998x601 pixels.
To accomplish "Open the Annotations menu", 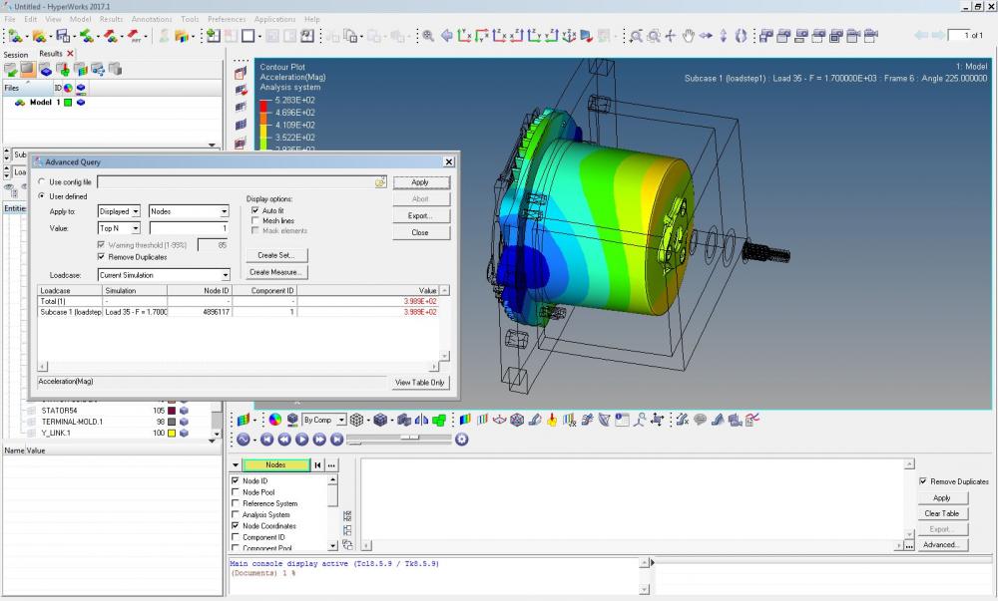I will coord(152,19).
